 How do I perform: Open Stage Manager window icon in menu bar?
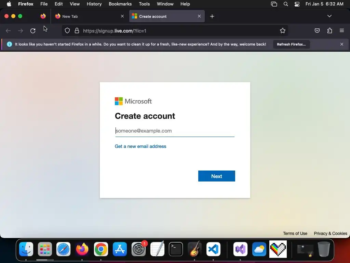(x=274, y=4)
